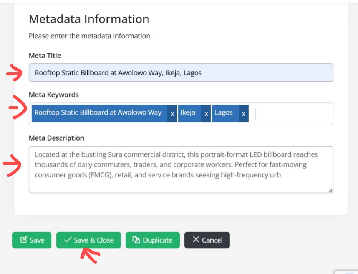
Task: Duplicate this listing with Duplicate button
Action: (152, 240)
